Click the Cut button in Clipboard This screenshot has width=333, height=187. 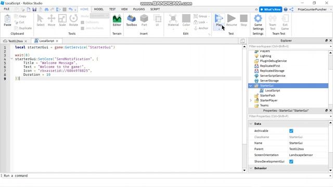(x=19, y=22)
